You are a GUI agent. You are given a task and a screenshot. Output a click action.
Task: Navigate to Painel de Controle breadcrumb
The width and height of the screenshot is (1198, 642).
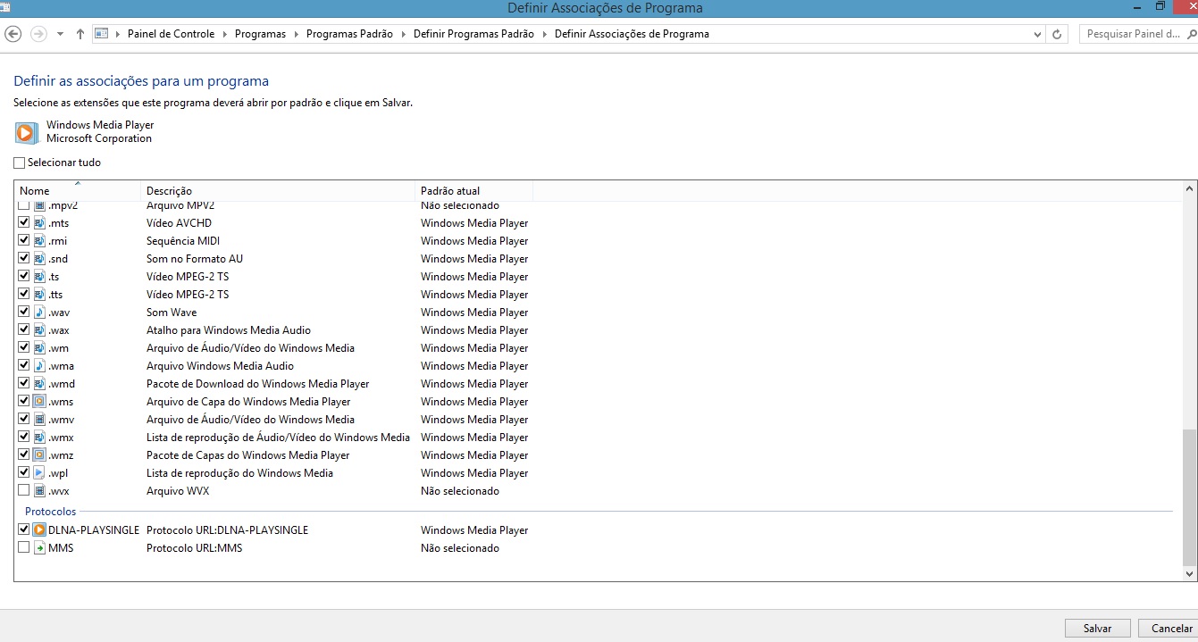171,34
